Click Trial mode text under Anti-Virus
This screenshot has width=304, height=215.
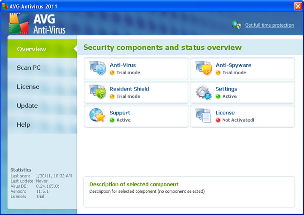point(128,72)
